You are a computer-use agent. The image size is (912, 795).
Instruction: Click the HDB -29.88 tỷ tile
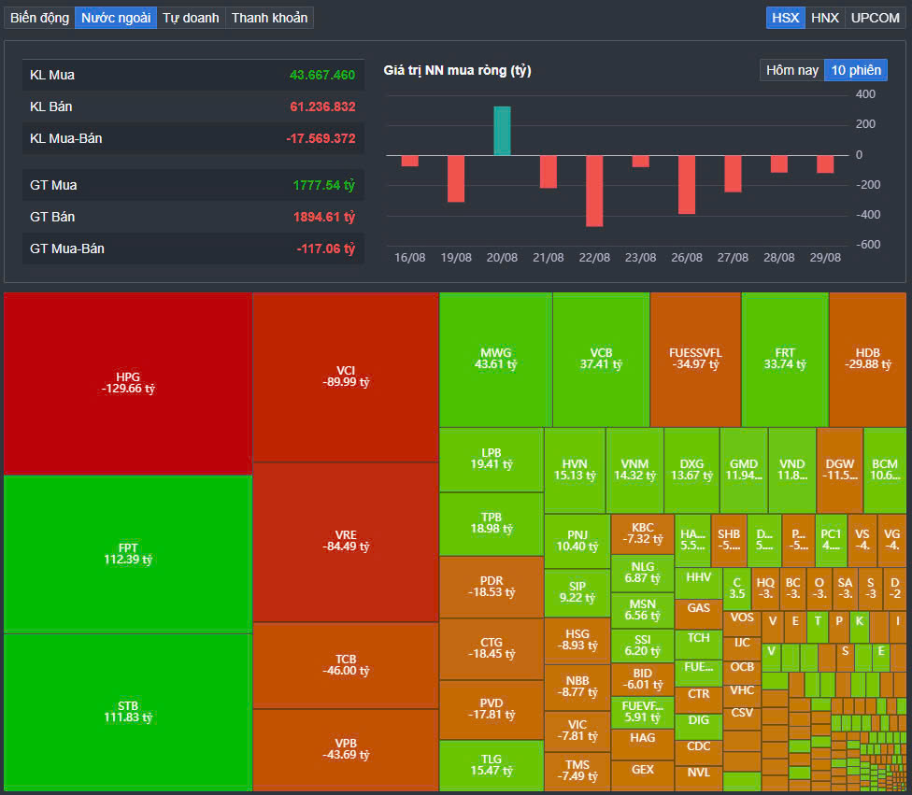867,359
